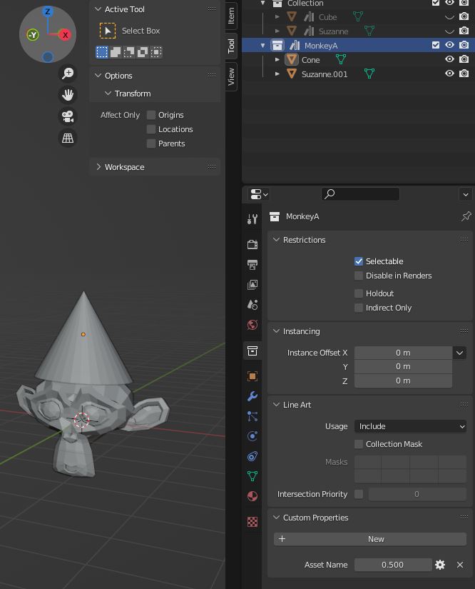
Task: Pin the MonkeyA properties panel
Action: click(x=466, y=216)
